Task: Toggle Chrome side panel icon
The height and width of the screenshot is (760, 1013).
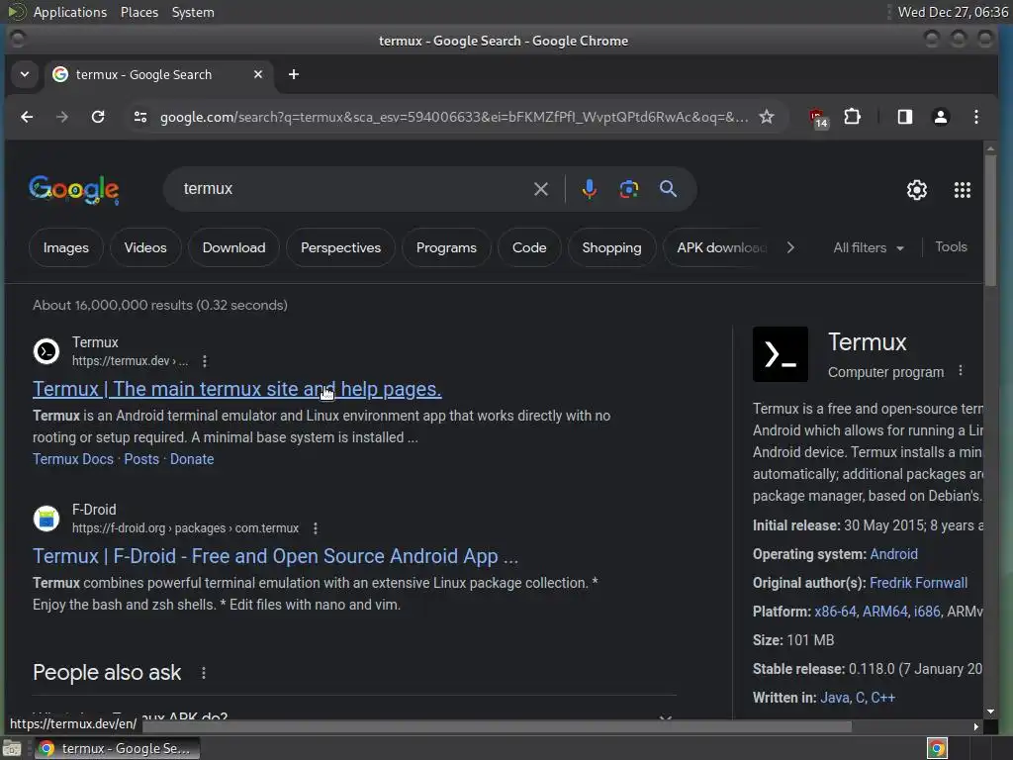Action: (x=904, y=117)
